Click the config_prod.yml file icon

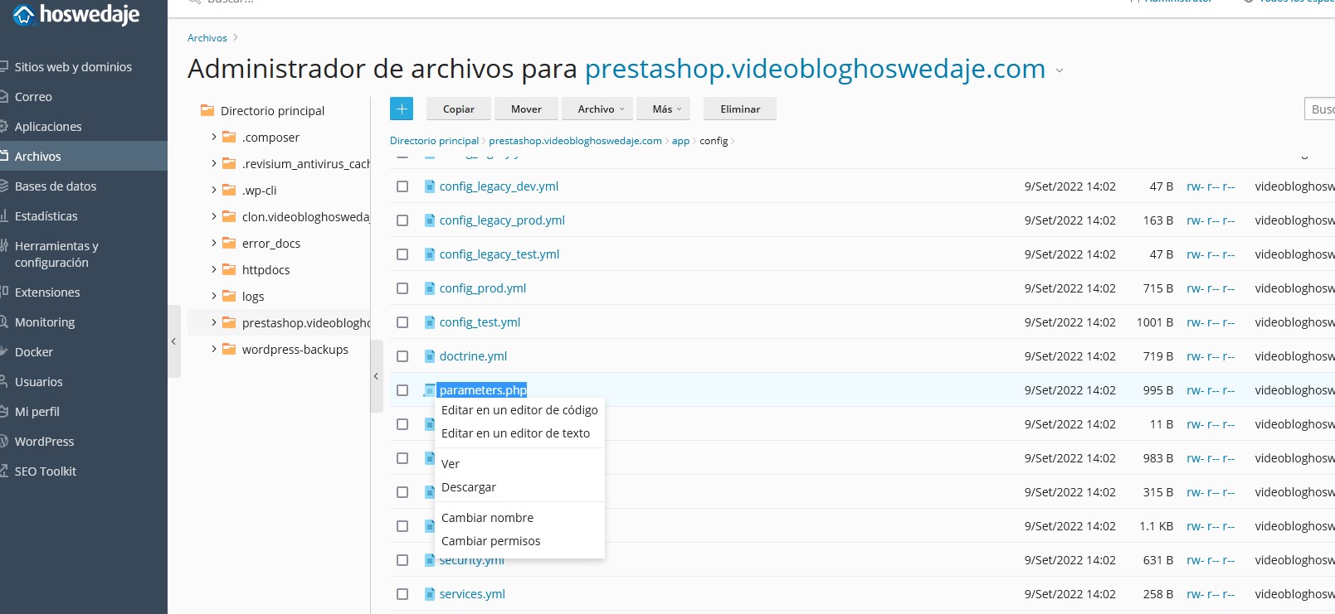pos(430,288)
